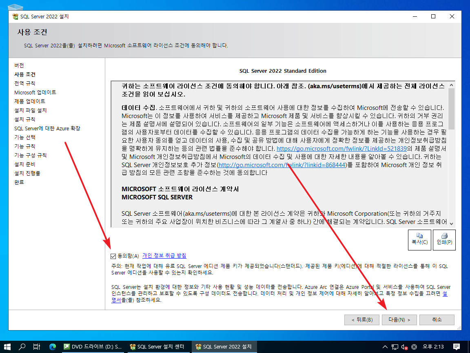Print license terms with 인쇄(P) button
This screenshot has width=470, height=353.
click(x=444, y=240)
